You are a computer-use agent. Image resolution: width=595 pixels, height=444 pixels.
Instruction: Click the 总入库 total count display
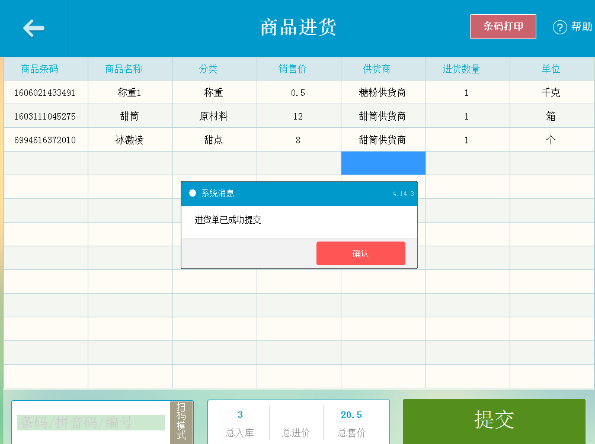[x=240, y=423]
